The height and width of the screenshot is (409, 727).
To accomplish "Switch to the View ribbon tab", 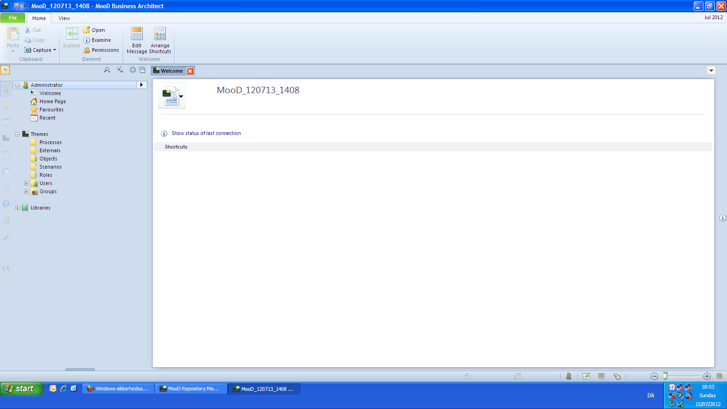I will click(x=64, y=18).
